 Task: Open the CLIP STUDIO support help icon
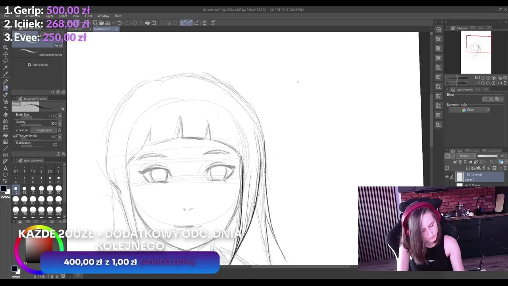213,23
